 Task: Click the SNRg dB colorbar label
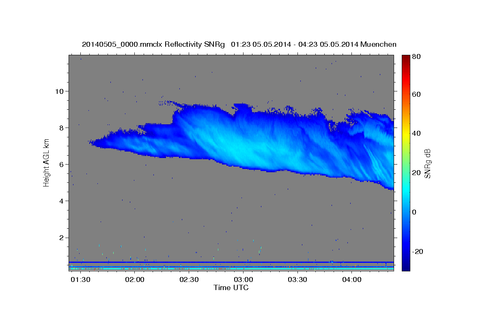427,164
